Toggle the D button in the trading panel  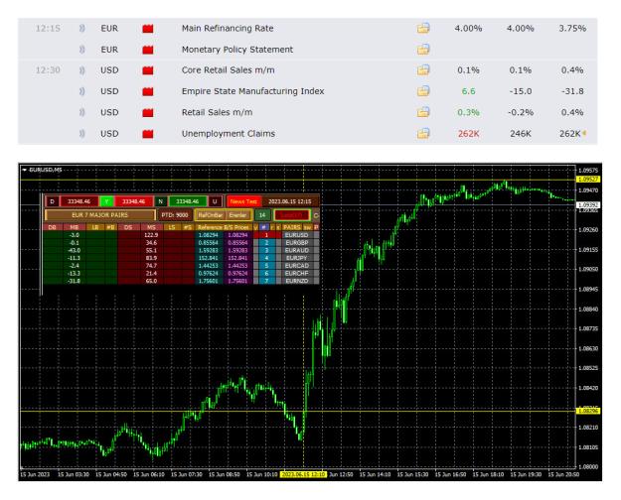(x=53, y=201)
